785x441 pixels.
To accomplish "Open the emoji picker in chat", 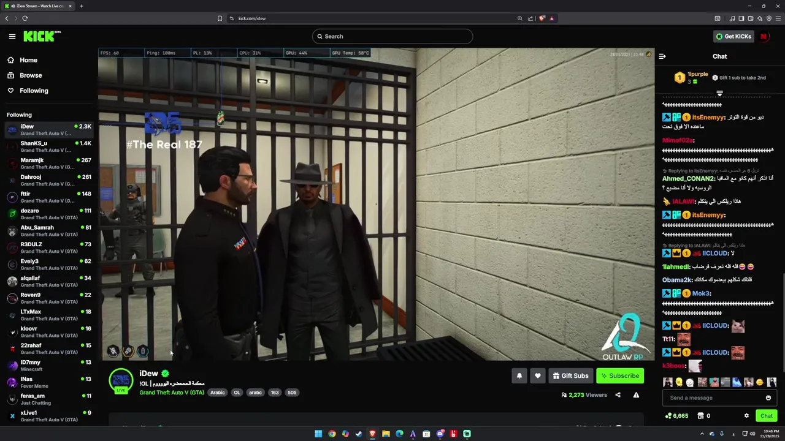I will (x=768, y=398).
